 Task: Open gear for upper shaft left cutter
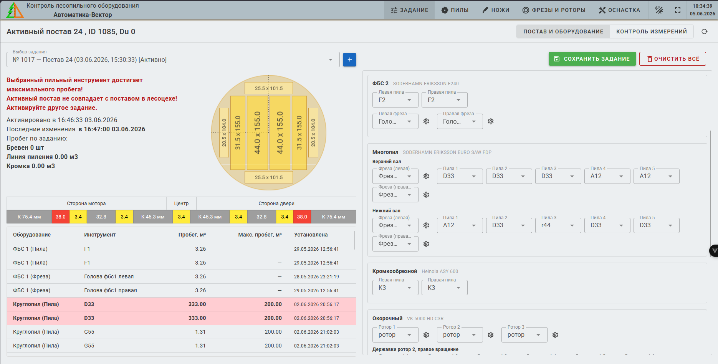point(426,176)
